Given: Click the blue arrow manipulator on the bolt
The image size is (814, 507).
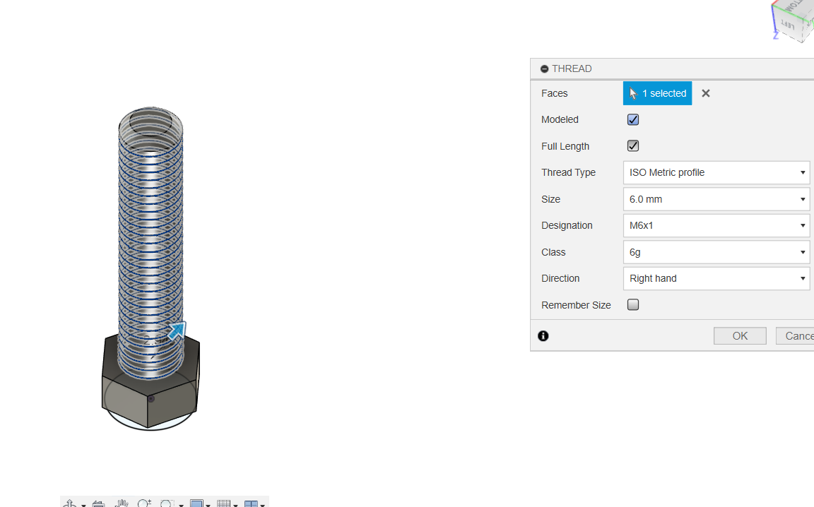Looking at the screenshot, I should pos(177,330).
